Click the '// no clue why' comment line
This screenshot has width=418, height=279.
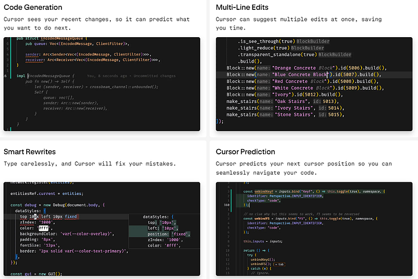click(301, 214)
